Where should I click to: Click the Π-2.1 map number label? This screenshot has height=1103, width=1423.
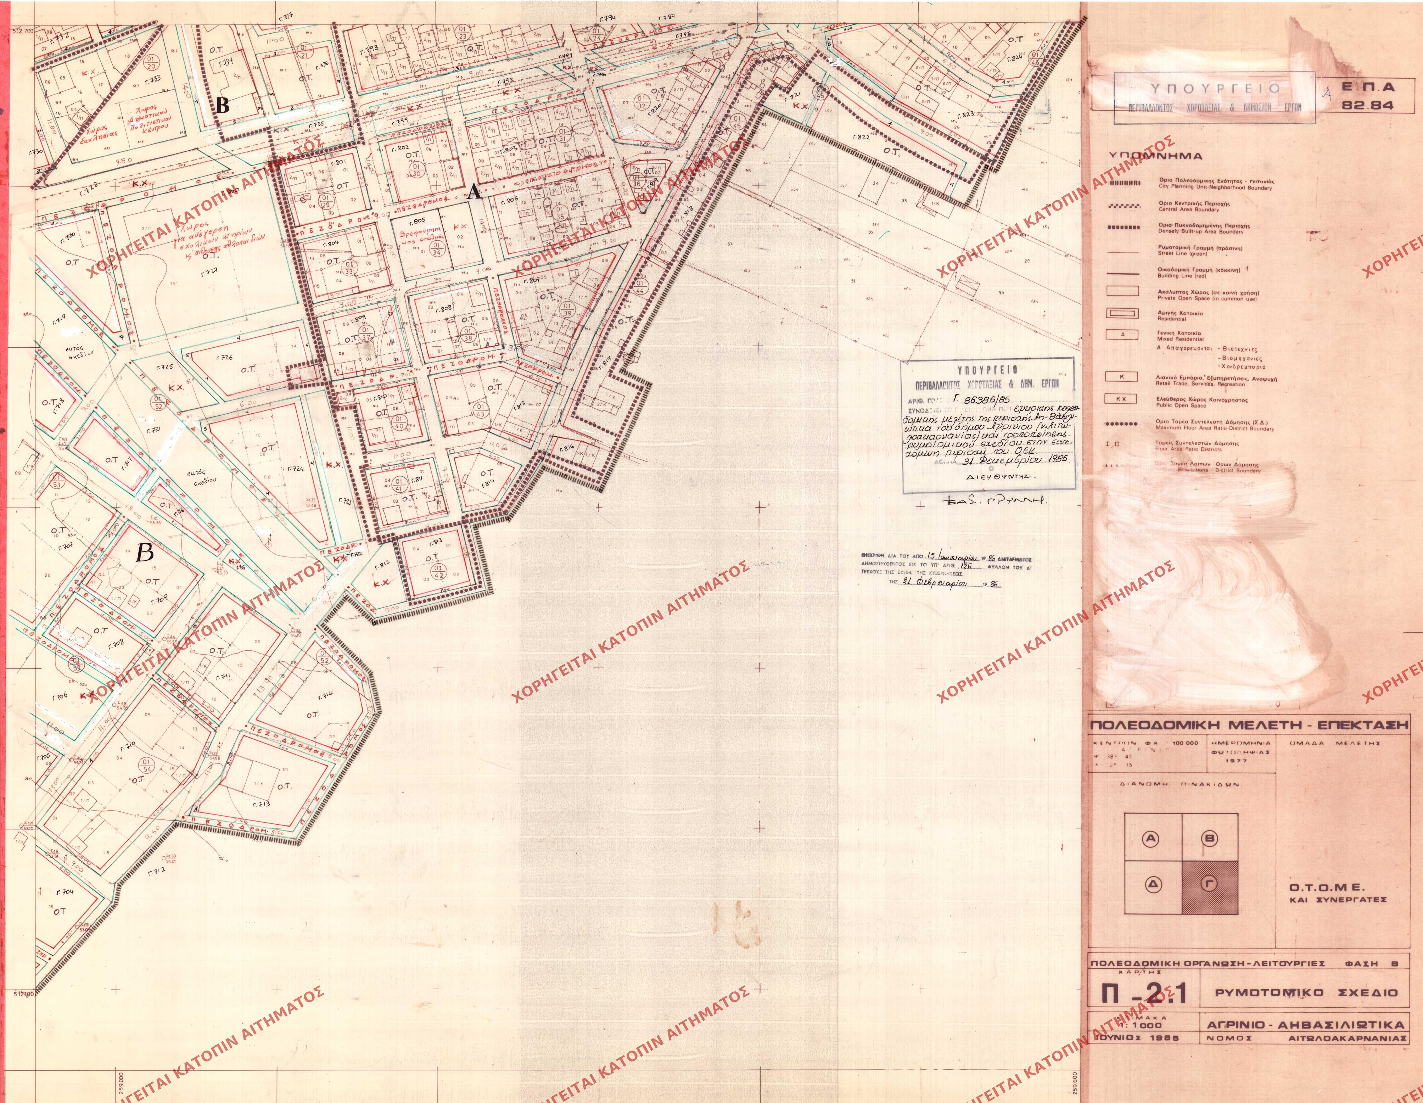1145,993
